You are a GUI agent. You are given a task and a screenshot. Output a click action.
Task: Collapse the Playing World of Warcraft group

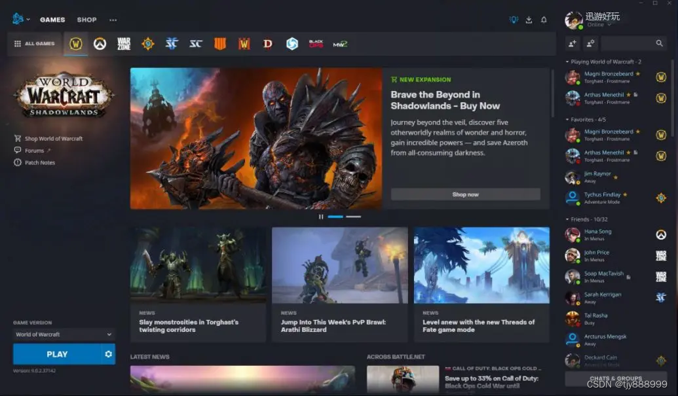[x=603, y=62]
